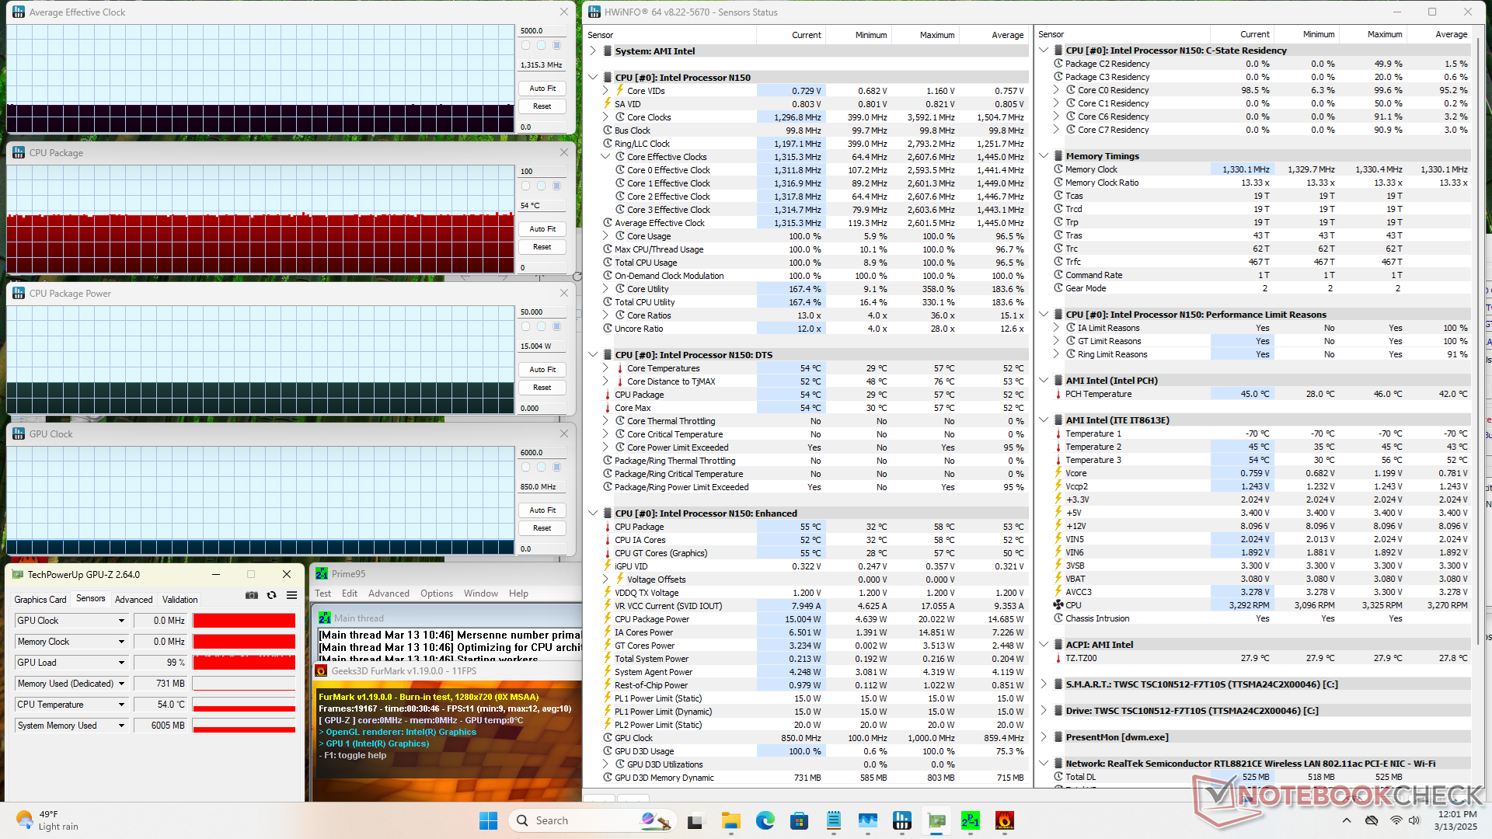Open the GPU Load sensor dropdown

click(121, 663)
